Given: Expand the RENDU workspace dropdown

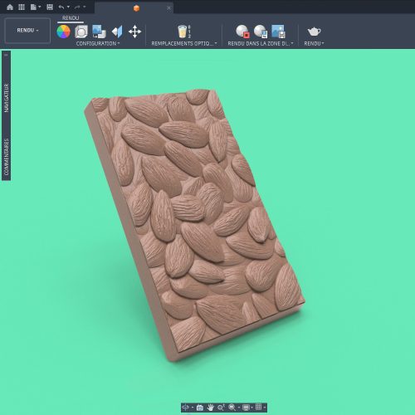Looking at the screenshot, I should [x=27, y=31].
